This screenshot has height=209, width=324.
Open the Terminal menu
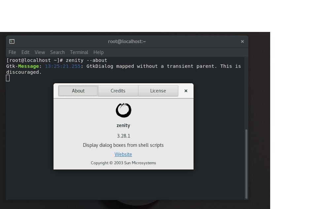pos(79,52)
